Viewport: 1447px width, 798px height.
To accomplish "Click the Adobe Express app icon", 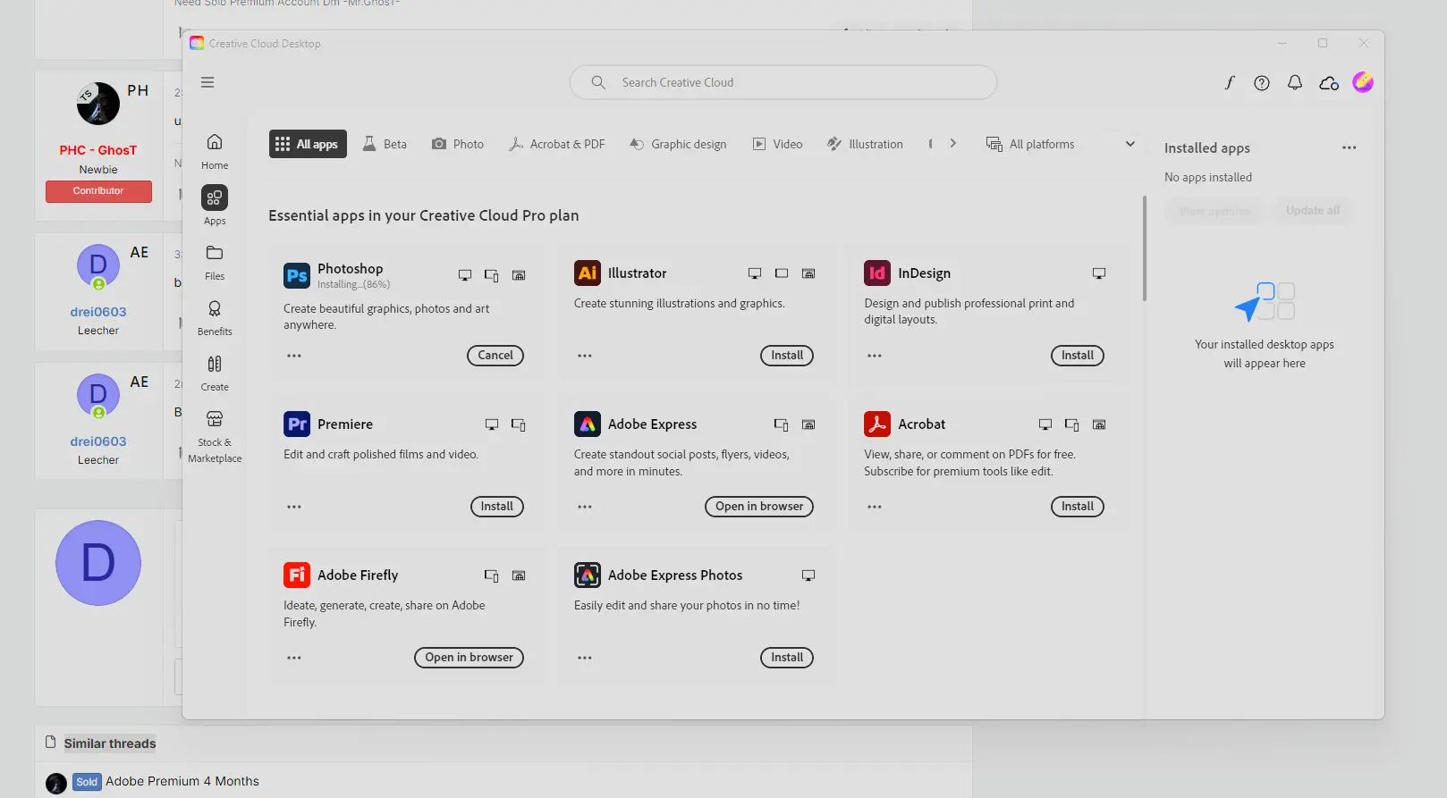I will coord(588,424).
